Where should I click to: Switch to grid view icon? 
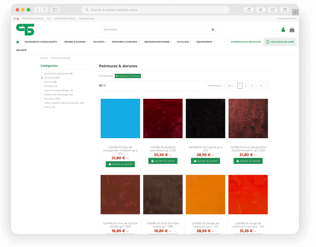pyautogui.click(x=100, y=86)
